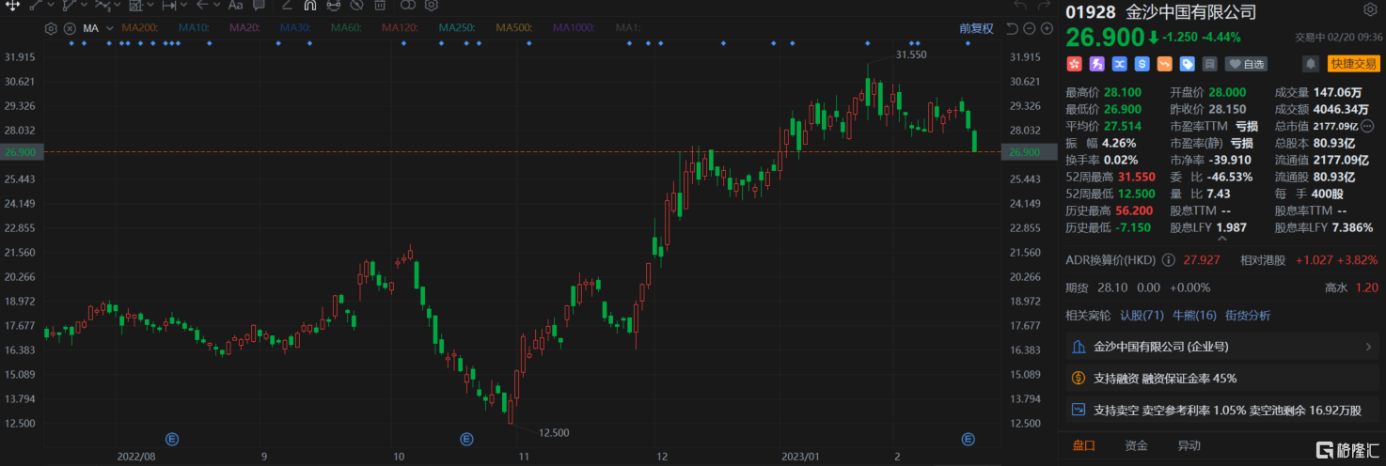Click the 快捷交易 quick trade button
The height and width of the screenshot is (466, 1386).
[1352, 64]
